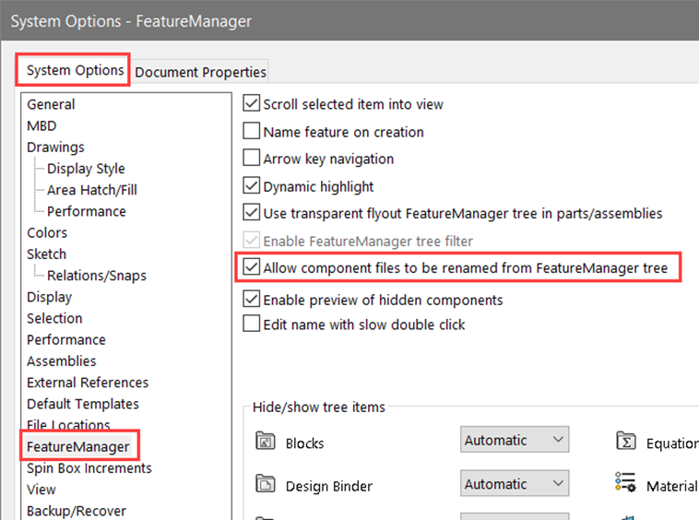
Task: Select View category
Action: pyautogui.click(x=41, y=490)
